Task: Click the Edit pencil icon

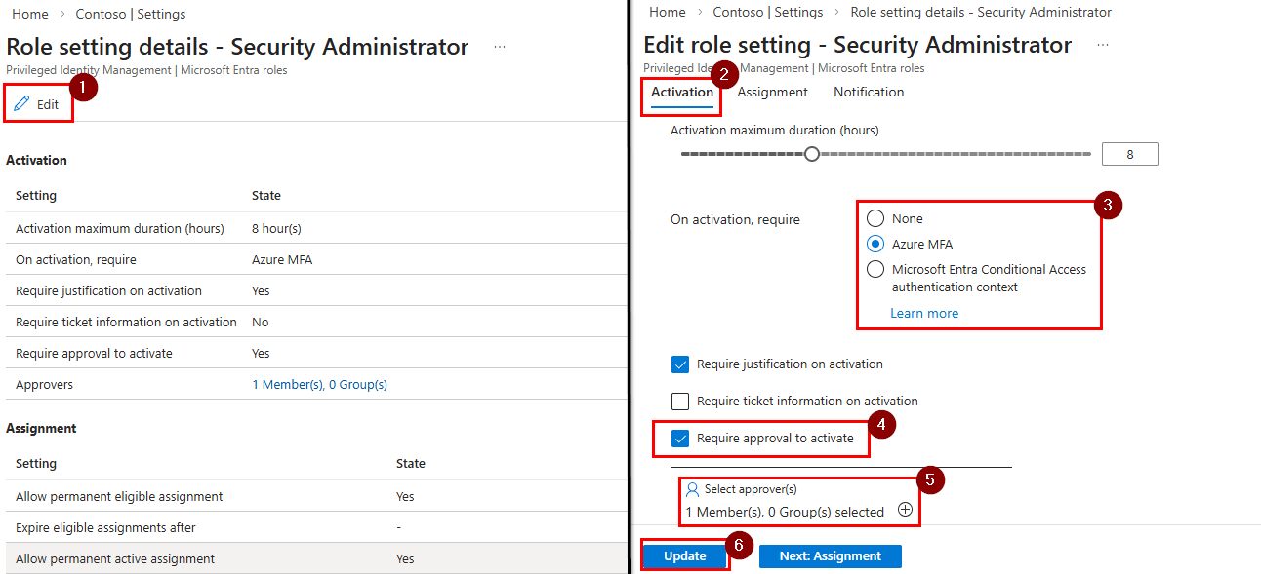Action: coord(20,100)
